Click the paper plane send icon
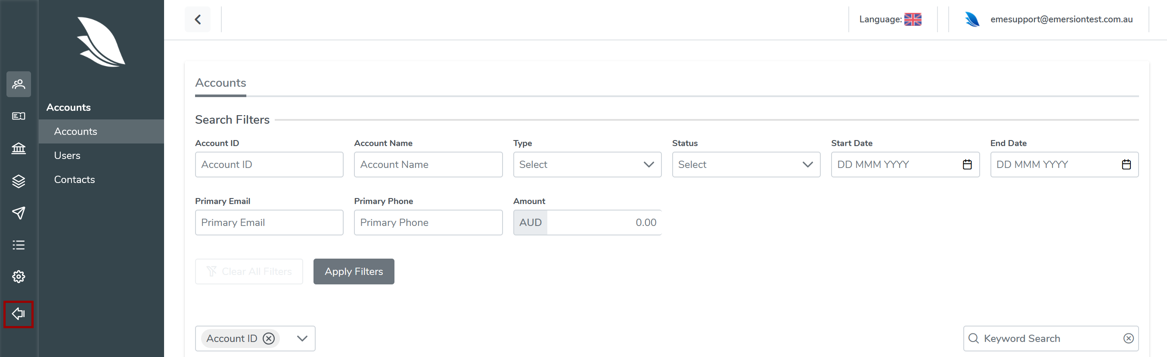The image size is (1167, 357). click(19, 213)
